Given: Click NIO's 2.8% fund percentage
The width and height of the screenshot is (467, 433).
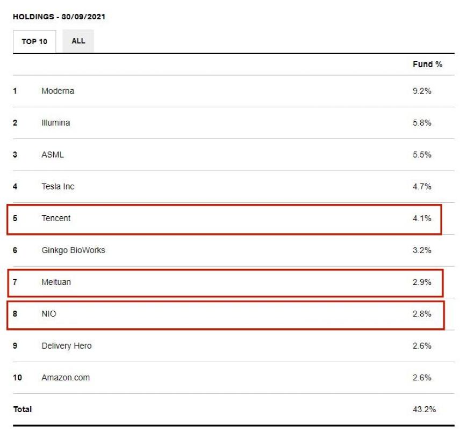Looking at the screenshot, I should (422, 314).
